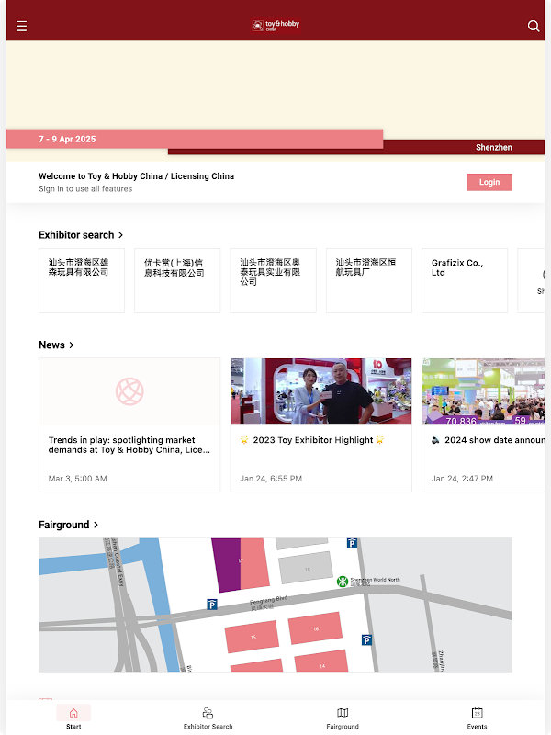The image size is (551, 735).
Task: Open 'Trends in play' news article title
Action: tap(129, 445)
